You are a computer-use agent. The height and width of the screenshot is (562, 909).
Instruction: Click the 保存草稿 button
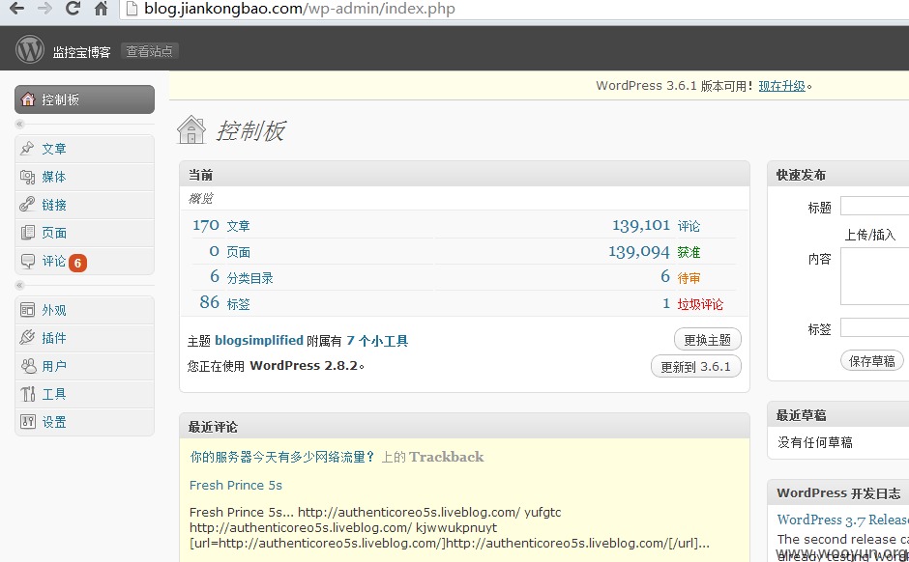872,361
